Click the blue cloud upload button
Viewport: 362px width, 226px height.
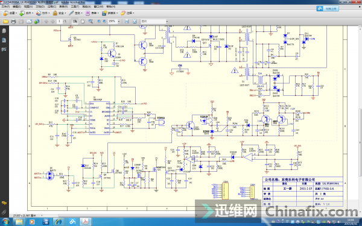coord(328,9)
